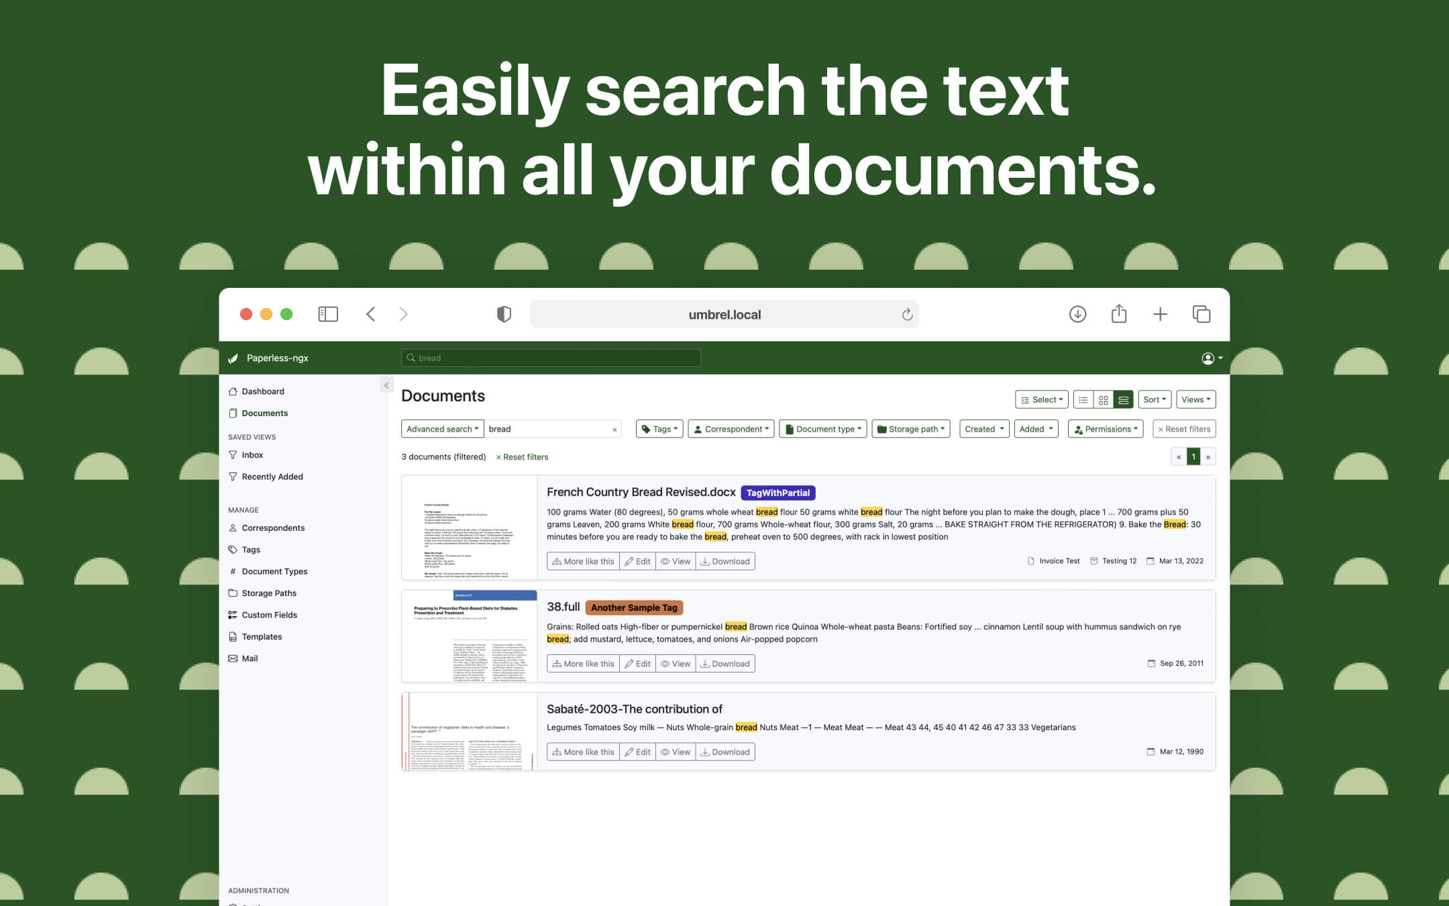Click Reset filters above the document list

point(523,457)
